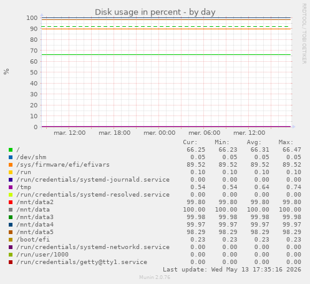Screen dimensions: 310x284
Task: Click the '/mnt/data2' legend label
Action: [x=35, y=202]
